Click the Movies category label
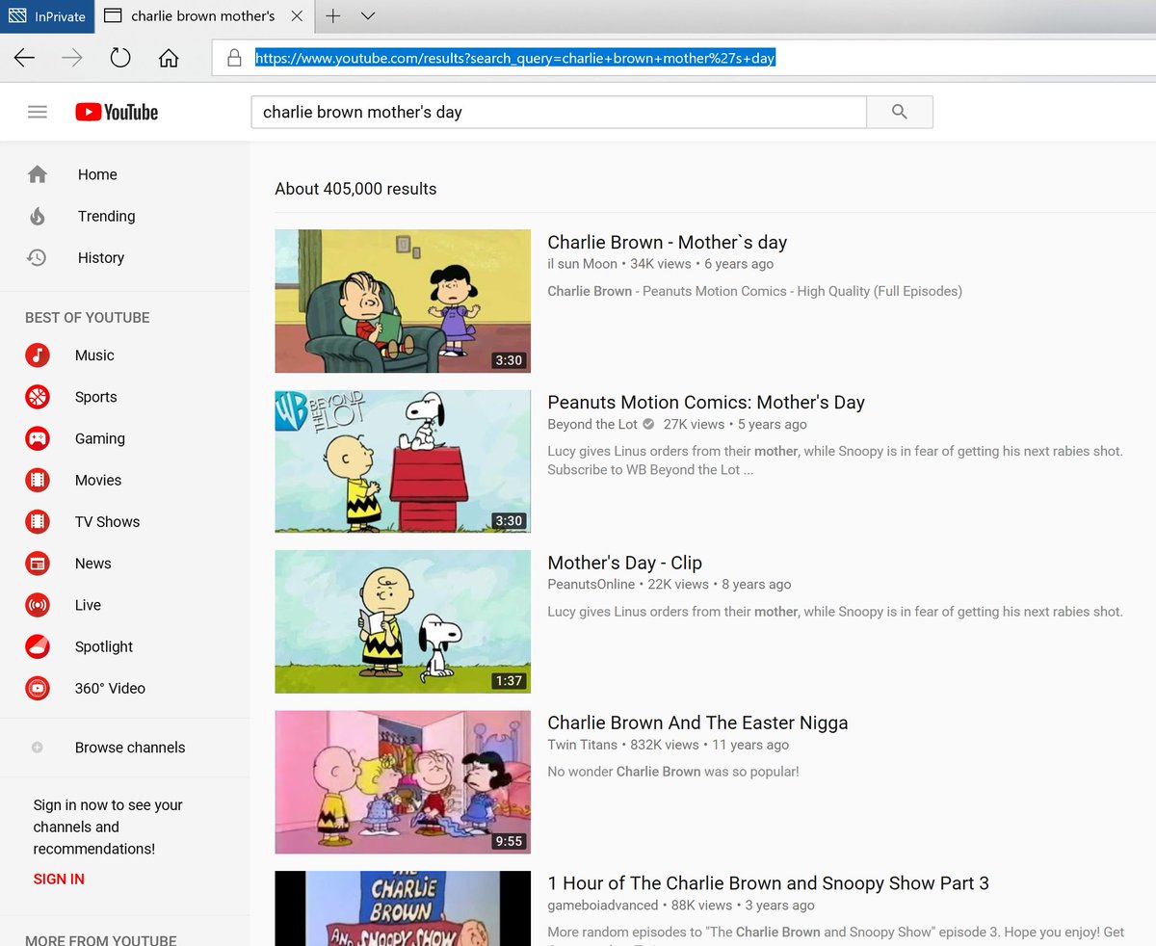Screen dimensions: 1156x946 98,480
